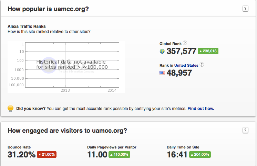Follow the Find out how link
Screen dimensions: 257x166
point(201,109)
